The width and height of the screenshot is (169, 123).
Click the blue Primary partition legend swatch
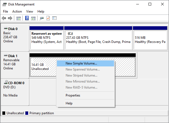pos(27,113)
